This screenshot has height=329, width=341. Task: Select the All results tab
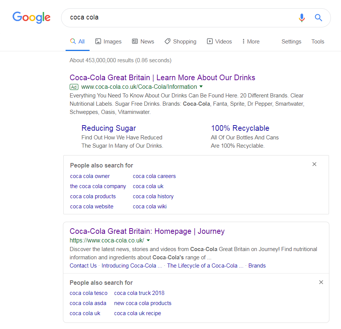click(78, 41)
